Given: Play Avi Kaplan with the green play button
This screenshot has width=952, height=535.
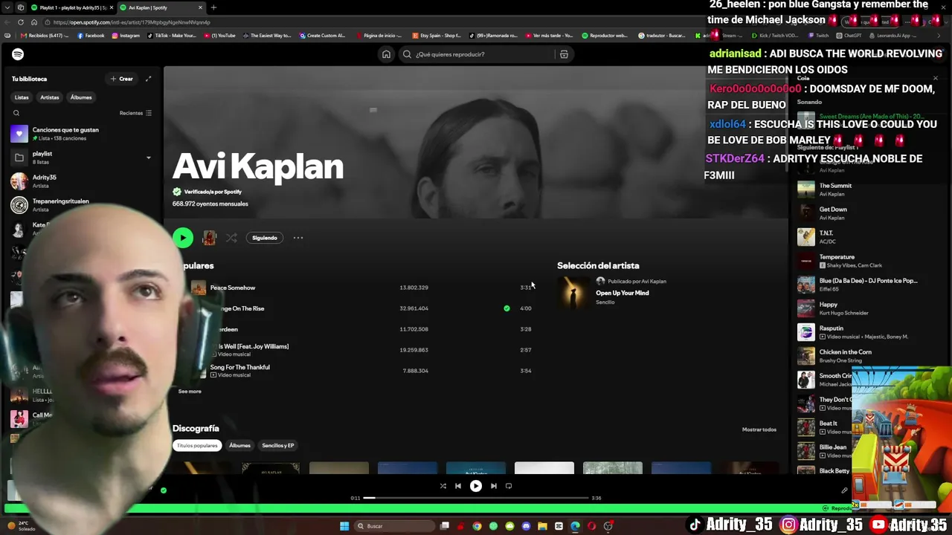Looking at the screenshot, I should coord(183,238).
